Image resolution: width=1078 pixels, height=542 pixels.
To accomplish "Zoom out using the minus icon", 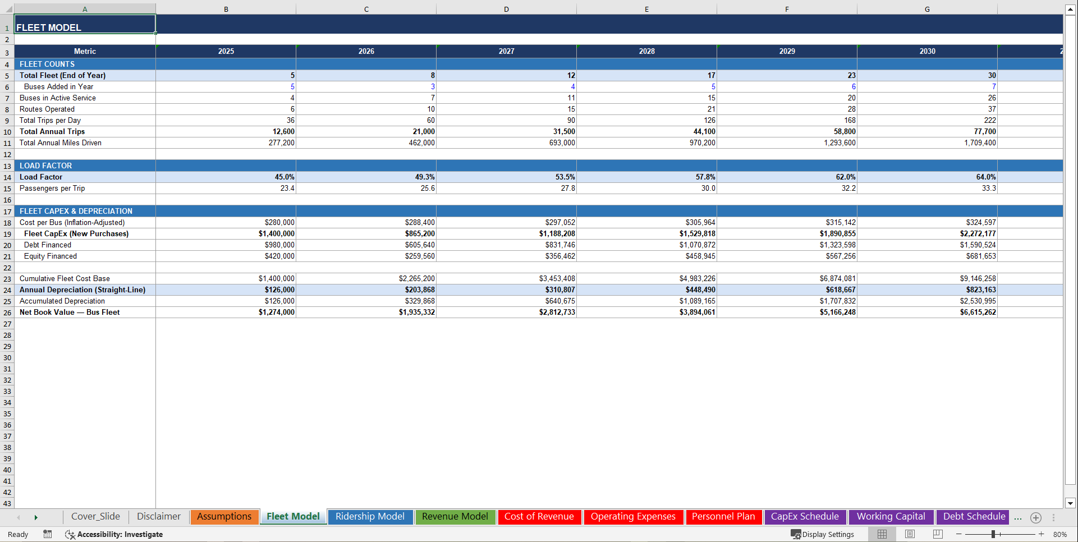I will pos(958,534).
